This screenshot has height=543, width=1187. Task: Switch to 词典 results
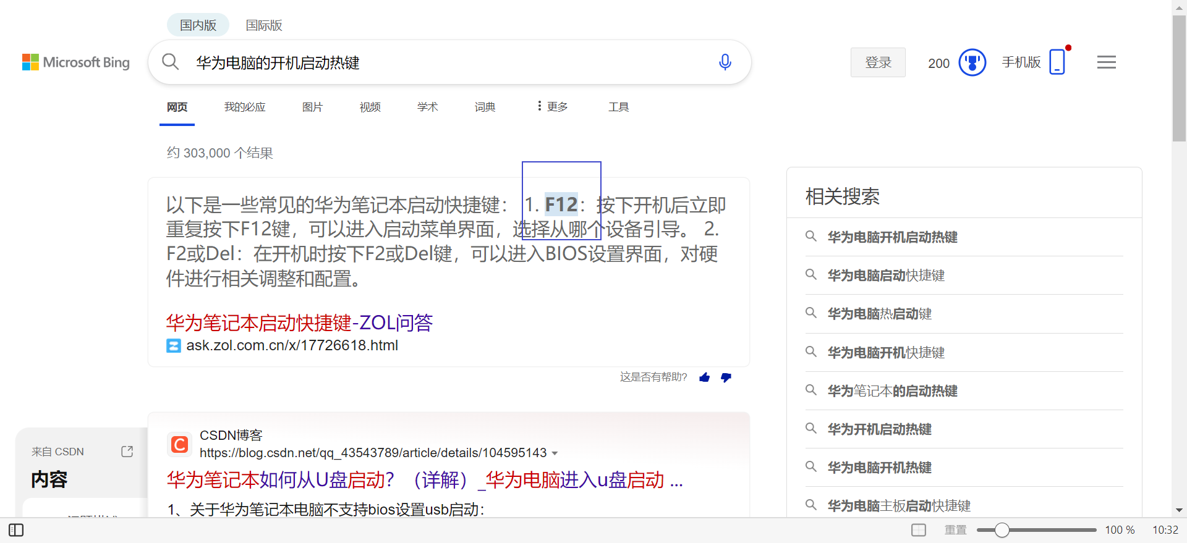coord(485,107)
